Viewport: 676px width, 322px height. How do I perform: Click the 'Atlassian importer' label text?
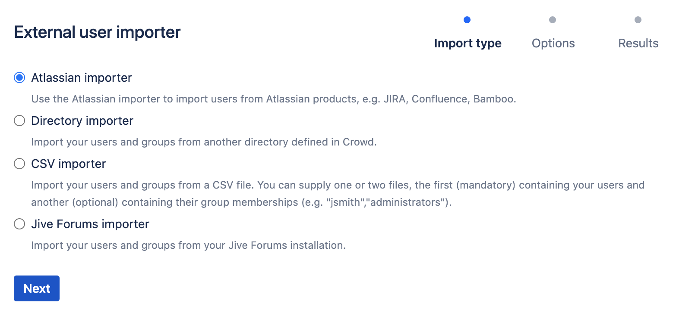point(82,78)
